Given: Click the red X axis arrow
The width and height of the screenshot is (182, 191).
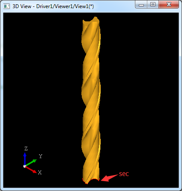Looking at the screenshot, I should coord(31,170).
